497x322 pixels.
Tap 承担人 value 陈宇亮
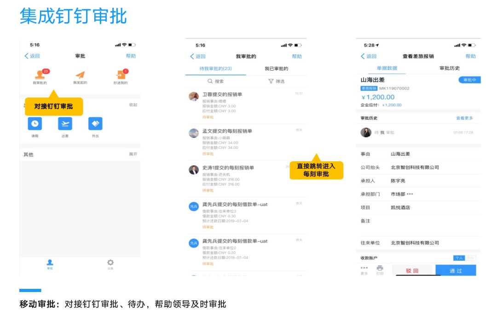tap(398, 181)
